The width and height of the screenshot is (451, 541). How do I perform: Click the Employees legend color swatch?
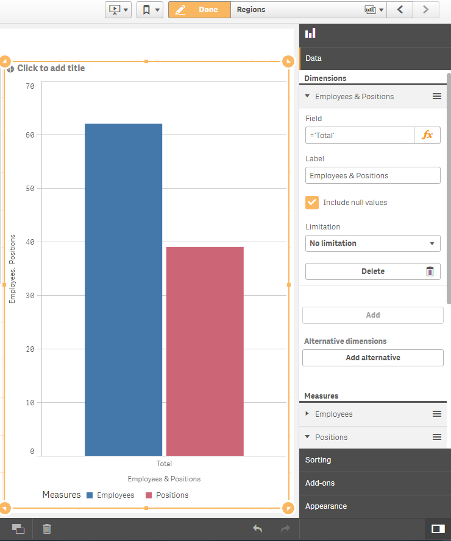(x=90, y=495)
